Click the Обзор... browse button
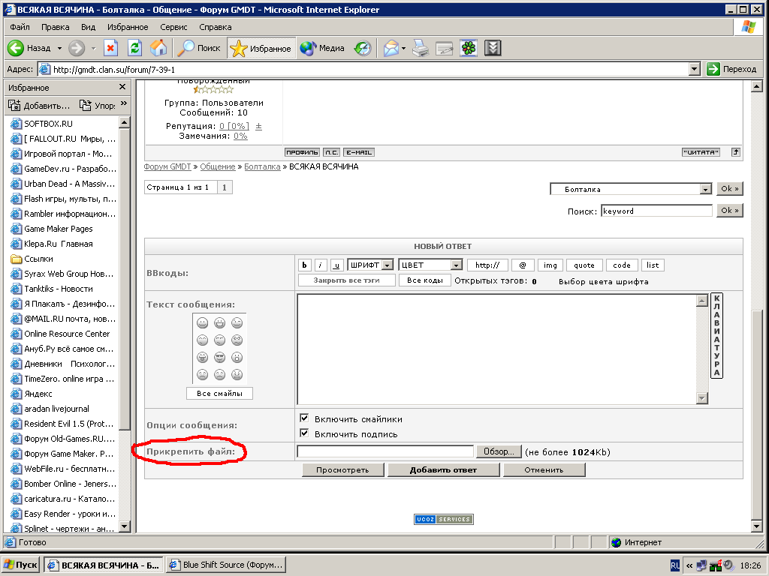Image resolution: width=769 pixels, height=576 pixels. [x=497, y=451]
